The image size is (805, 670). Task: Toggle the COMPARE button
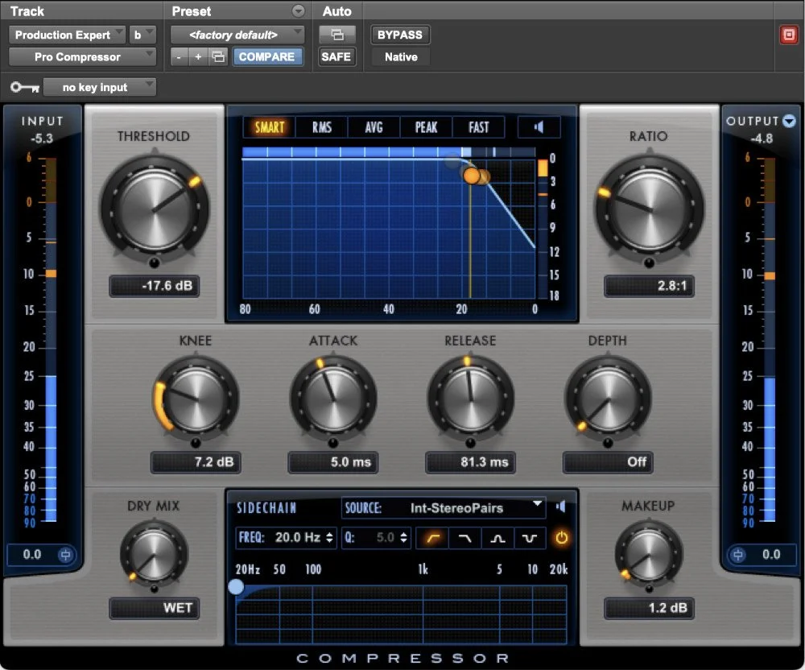(x=267, y=56)
